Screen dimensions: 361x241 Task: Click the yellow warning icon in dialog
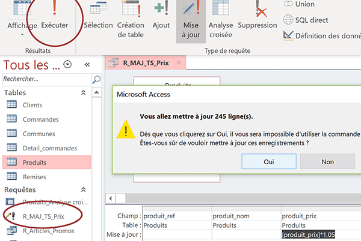[x=126, y=129]
